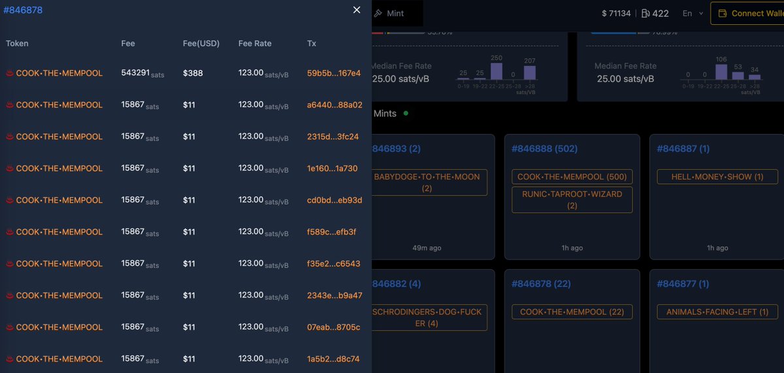
Task: Click the 207 bar in fee rate chart
Action: tap(529, 73)
